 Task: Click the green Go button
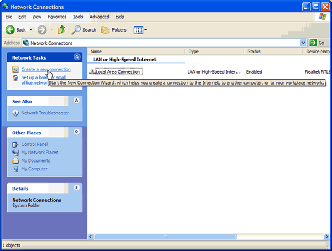point(317,43)
